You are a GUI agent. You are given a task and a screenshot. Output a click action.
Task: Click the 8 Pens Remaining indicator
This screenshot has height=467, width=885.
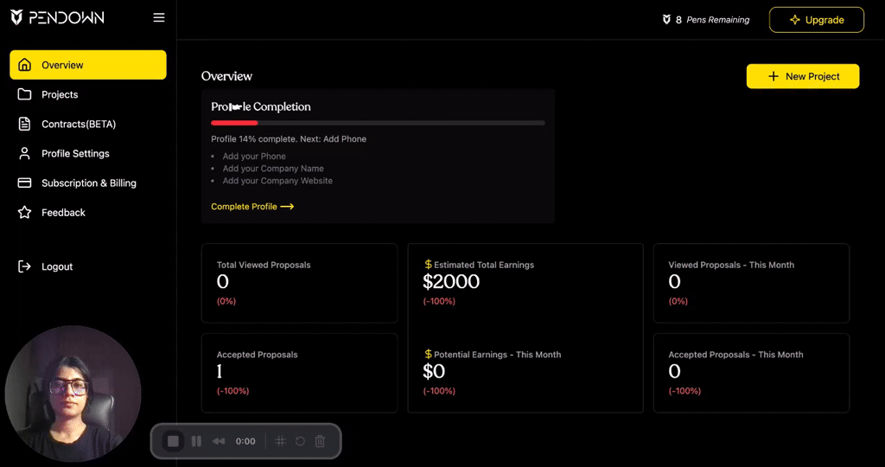click(x=705, y=20)
